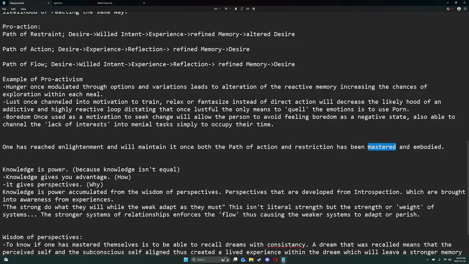The width and height of the screenshot is (469, 264).
Task: Open the clock and date panel
Action: pyautogui.click(x=459, y=260)
